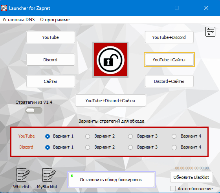Open the settings sliders icon
This screenshot has width=220, height=193.
[x=210, y=31]
